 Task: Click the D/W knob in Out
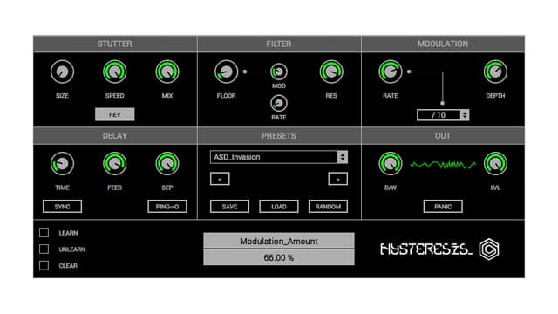(x=391, y=164)
